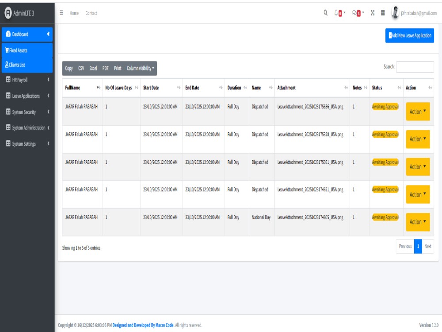Image resolution: width=442 pixels, height=332 pixels.
Task: Copy the table with the Copy button
Action: coord(69,68)
